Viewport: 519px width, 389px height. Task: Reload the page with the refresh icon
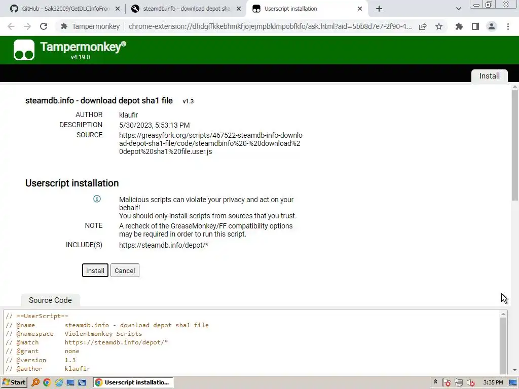(x=44, y=26)
